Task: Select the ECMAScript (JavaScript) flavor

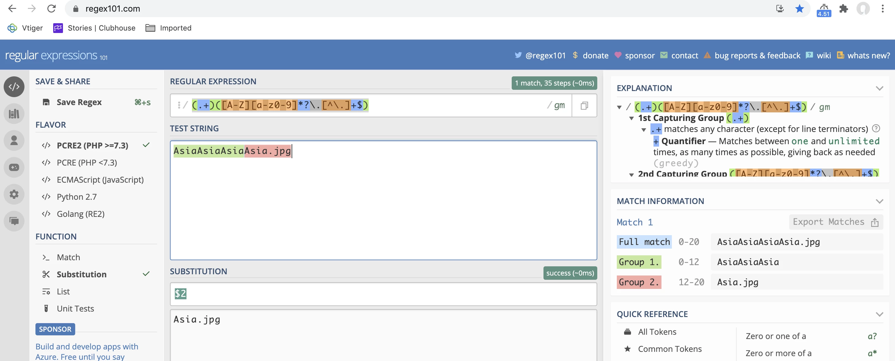Action: pos(100,180)
